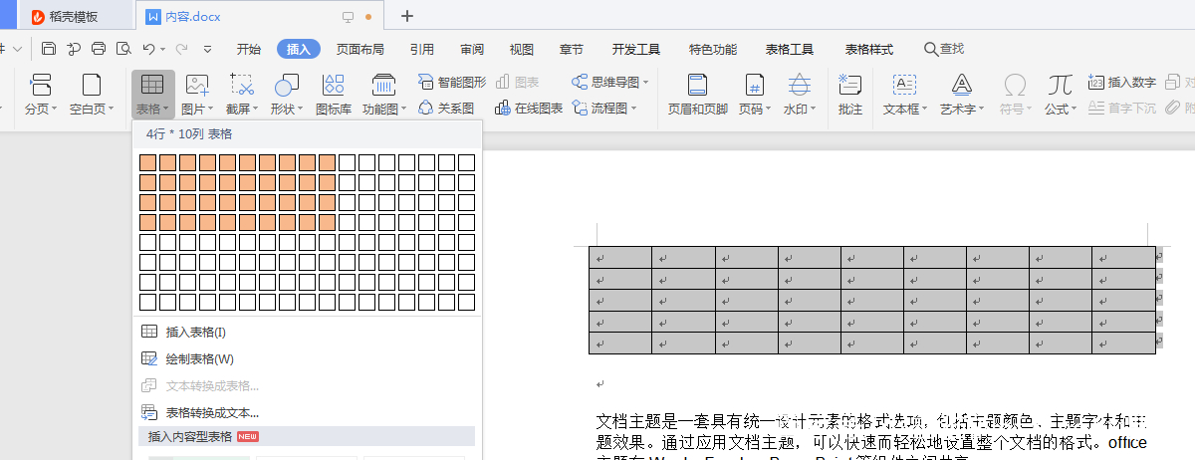The height and width of the screenshot is (460, 1195).
Task: Insert a 批注 comment
Action: 850,95
